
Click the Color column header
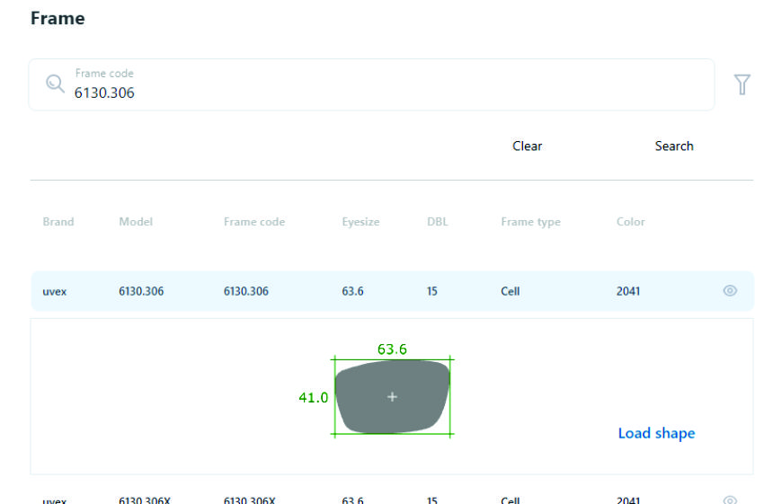[630, 222]
